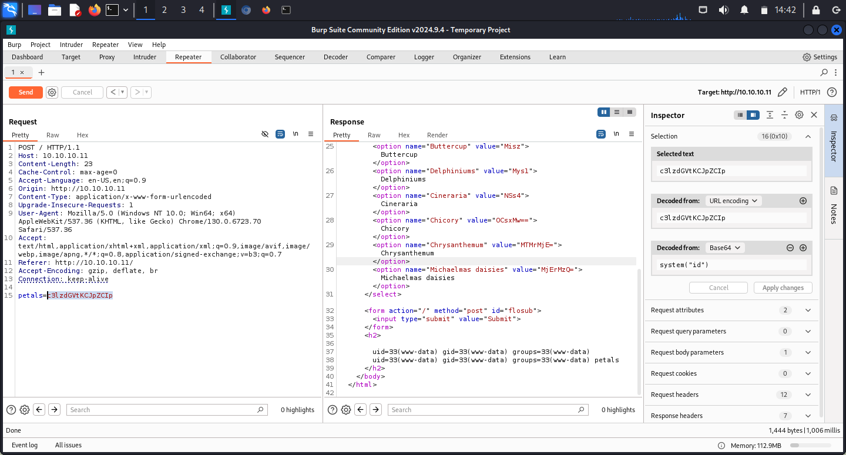Focus the request search field
Screen dimensions: 846x455
(x=167, y=410)
